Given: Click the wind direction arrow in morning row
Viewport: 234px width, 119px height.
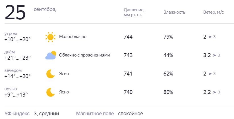Looking at the screenshot, I should pyautogui.click(x=210, y=37).
